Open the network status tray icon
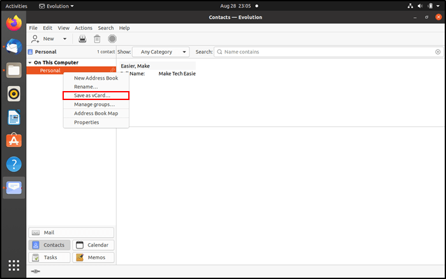This screenshot has height=279, width=446. 410,6
